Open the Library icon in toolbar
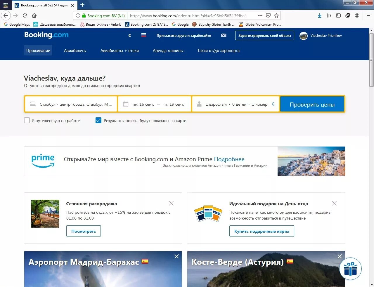 329,15
